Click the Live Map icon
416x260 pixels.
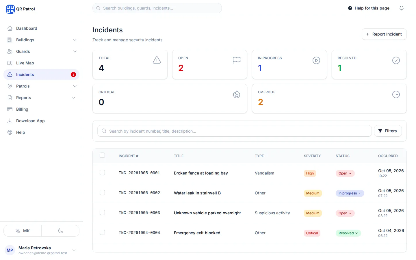(x=10, y=63)
